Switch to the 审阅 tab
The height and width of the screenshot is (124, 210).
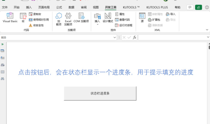(x=84, y=7)
